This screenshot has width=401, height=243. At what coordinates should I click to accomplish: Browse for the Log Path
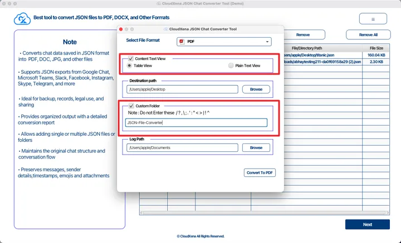[x=256, y=148]
